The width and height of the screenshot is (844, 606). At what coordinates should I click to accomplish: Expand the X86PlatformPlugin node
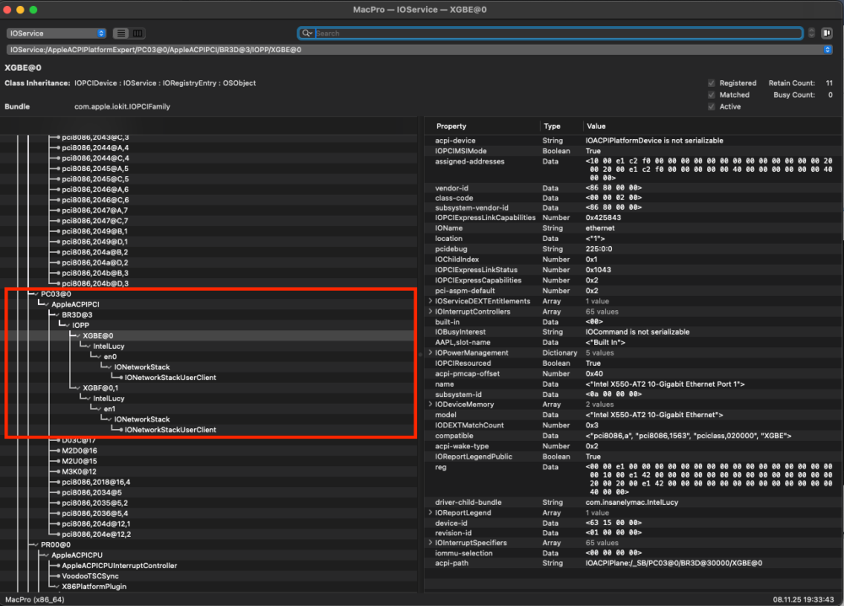(57, 587)
